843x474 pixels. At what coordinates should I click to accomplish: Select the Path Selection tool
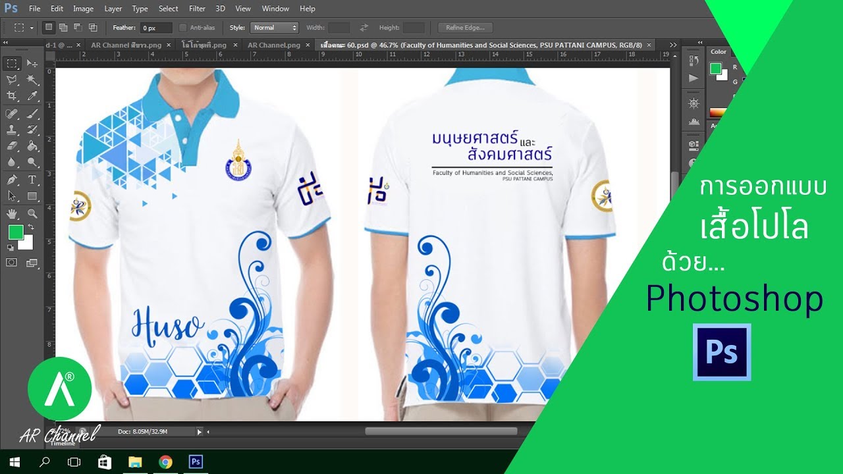click(12, 196)
